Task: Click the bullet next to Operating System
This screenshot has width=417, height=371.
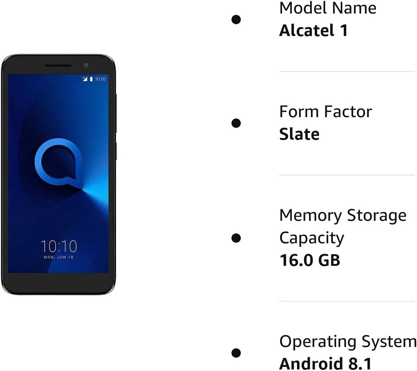Action: point(236,353)
